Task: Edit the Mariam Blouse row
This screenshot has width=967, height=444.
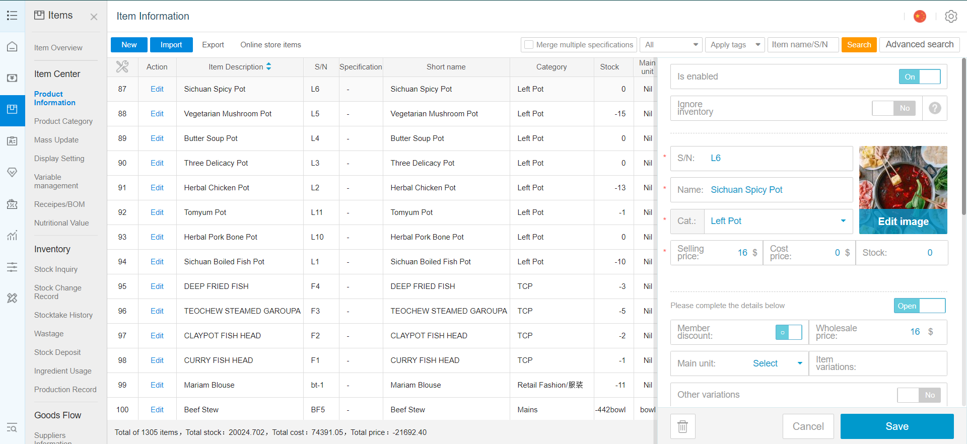Action: 157,385
